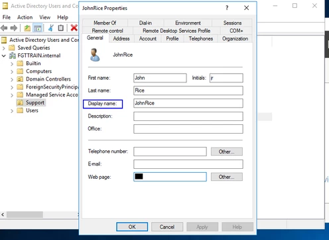Toggle the show/hide console tree icon
This screenshot has width=329, height=240.
click(38, 28)
